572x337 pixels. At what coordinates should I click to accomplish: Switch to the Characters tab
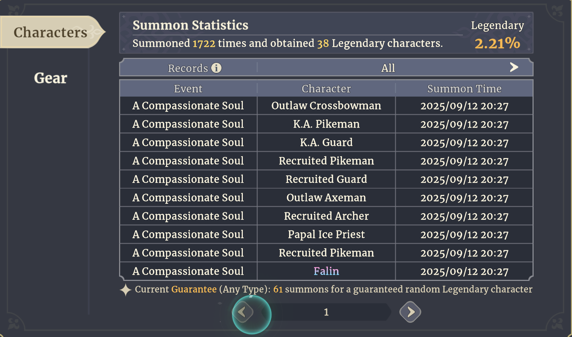50,32
